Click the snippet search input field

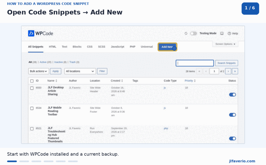coord(195,63)
